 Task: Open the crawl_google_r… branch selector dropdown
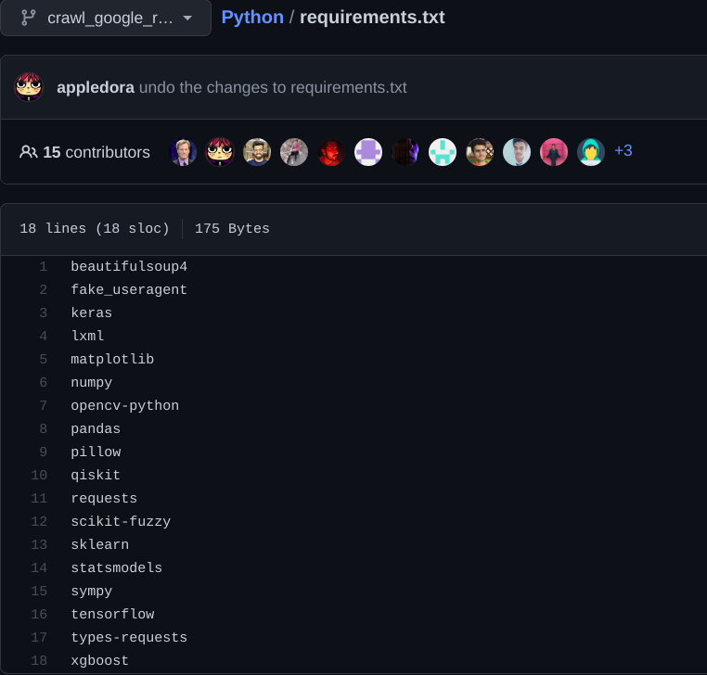106,18
